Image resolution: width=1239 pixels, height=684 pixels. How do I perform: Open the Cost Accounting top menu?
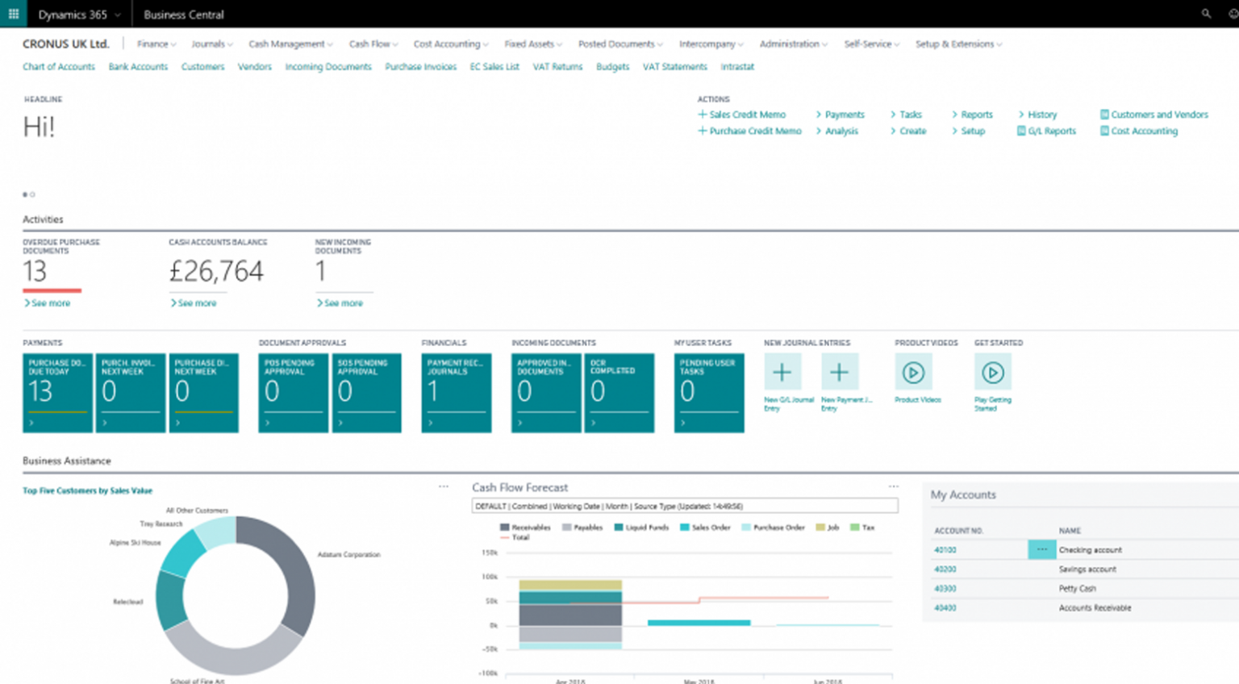pos(451,44)
